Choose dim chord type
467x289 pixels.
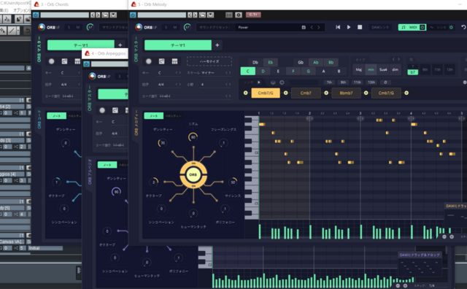395,70
